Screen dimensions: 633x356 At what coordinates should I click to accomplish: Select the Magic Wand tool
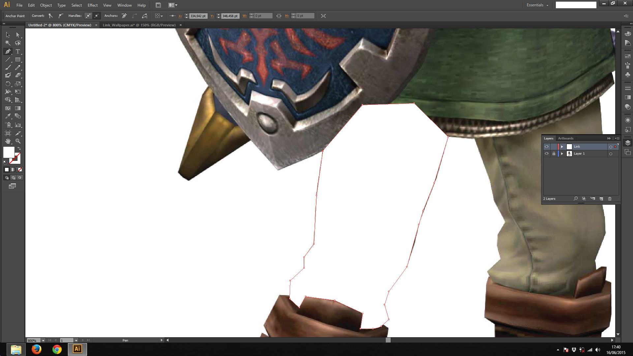[x=8, y=43]
